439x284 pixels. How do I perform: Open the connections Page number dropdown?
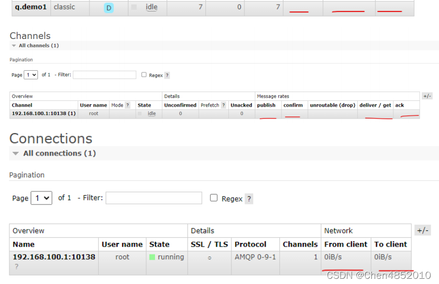(42, 198)
